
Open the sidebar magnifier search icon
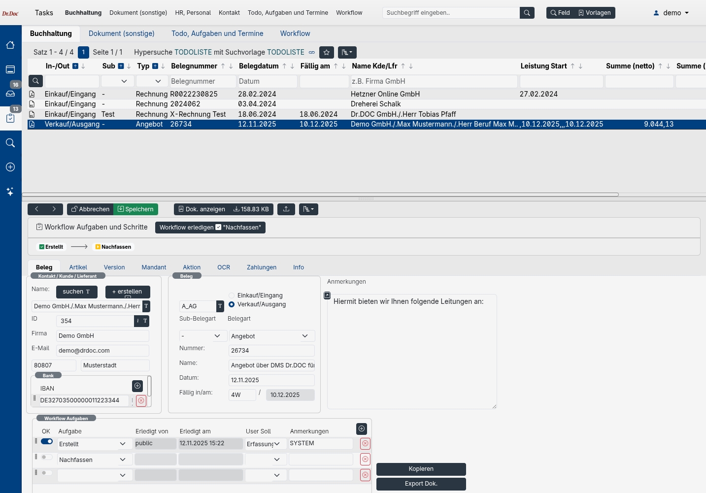click(x=10, y=143)
